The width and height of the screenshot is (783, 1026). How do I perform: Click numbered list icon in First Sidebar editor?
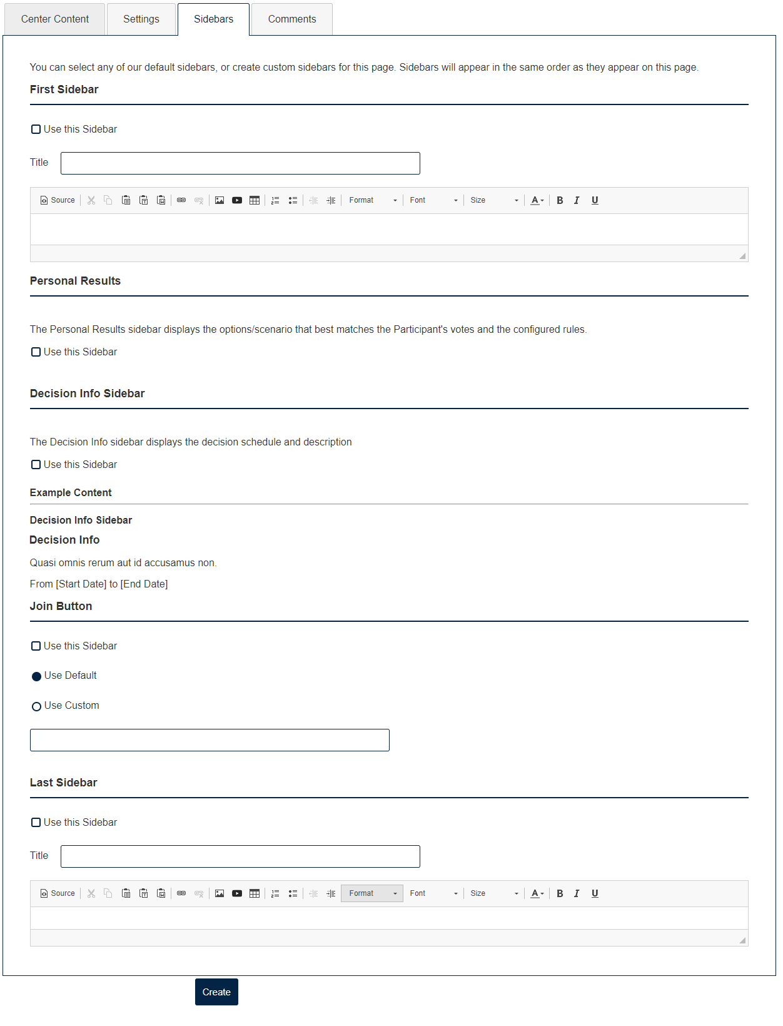pyautogui.click(x=275, y=200)
